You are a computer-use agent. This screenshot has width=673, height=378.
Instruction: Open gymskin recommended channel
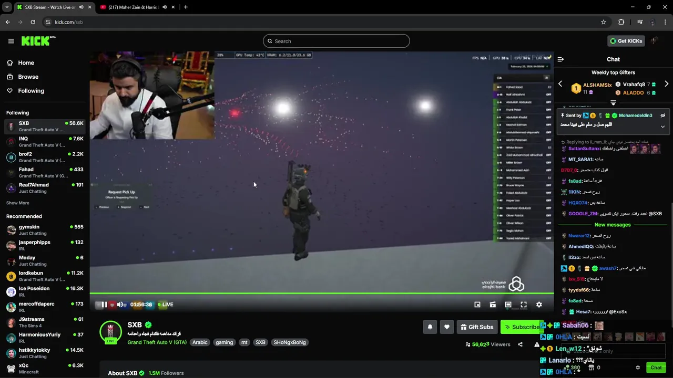pos(45,230)
